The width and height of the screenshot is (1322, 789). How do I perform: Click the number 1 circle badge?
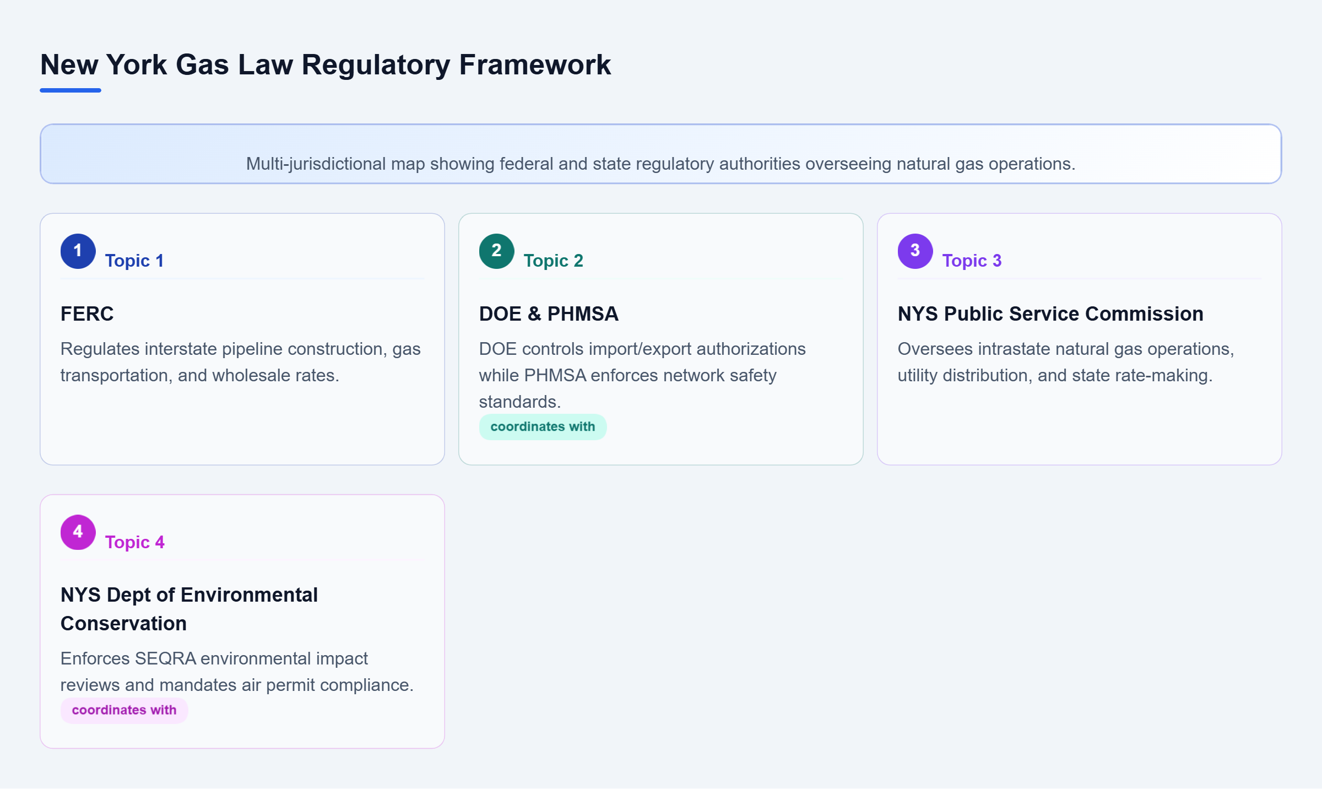[x=78, y=251]
